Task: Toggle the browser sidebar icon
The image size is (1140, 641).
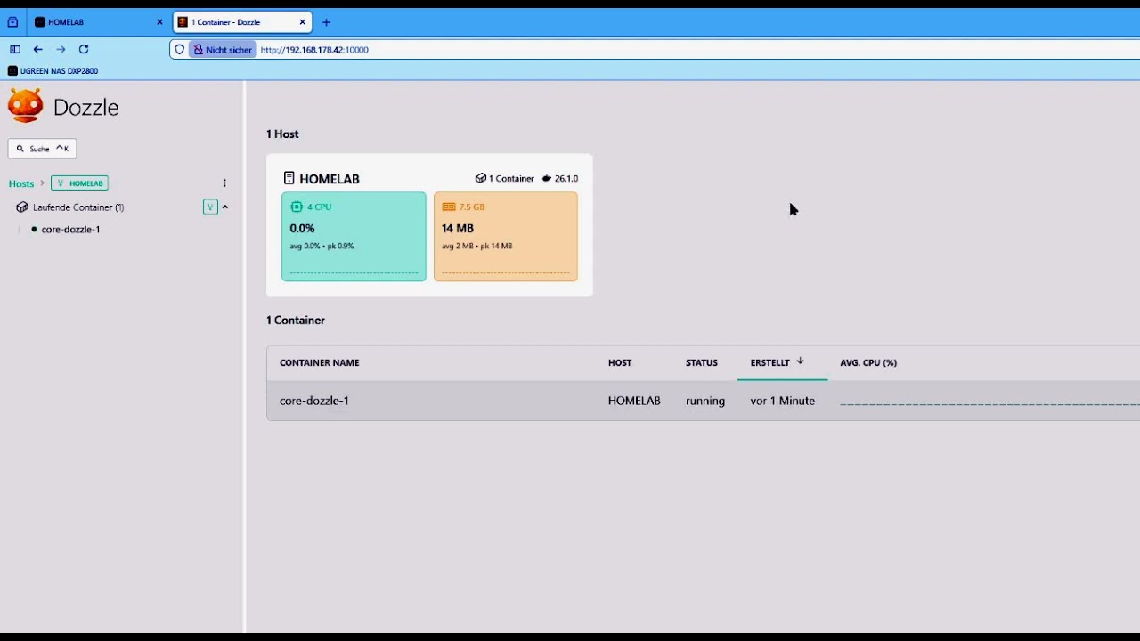Action: (15, 50)
